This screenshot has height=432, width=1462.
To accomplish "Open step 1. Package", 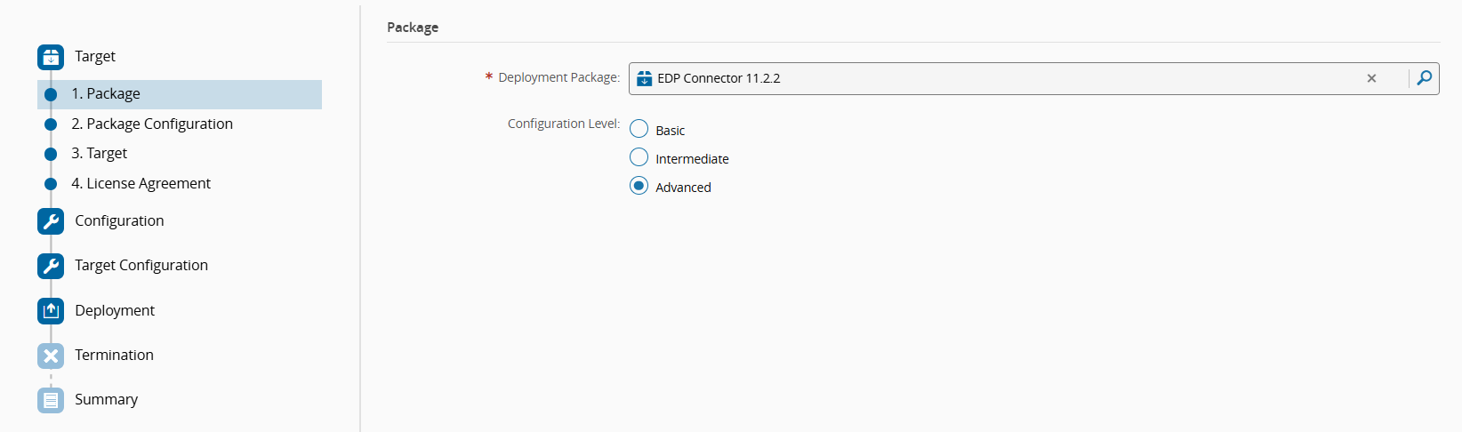I will 106,94.
